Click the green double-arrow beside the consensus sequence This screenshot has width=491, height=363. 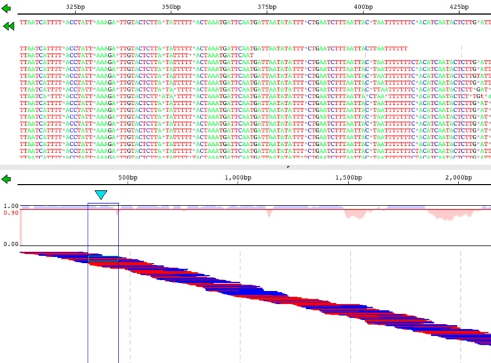[x=8, y=26]
